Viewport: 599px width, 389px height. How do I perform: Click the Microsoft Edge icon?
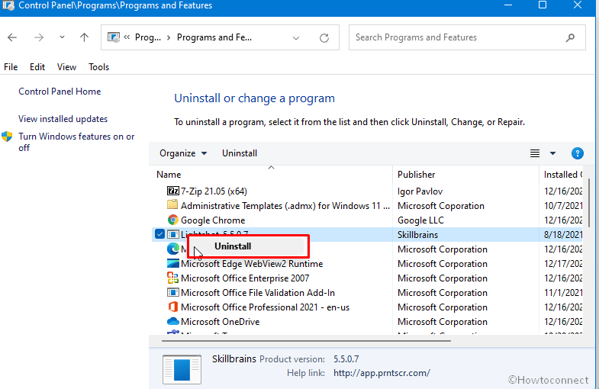pos(173,249)
